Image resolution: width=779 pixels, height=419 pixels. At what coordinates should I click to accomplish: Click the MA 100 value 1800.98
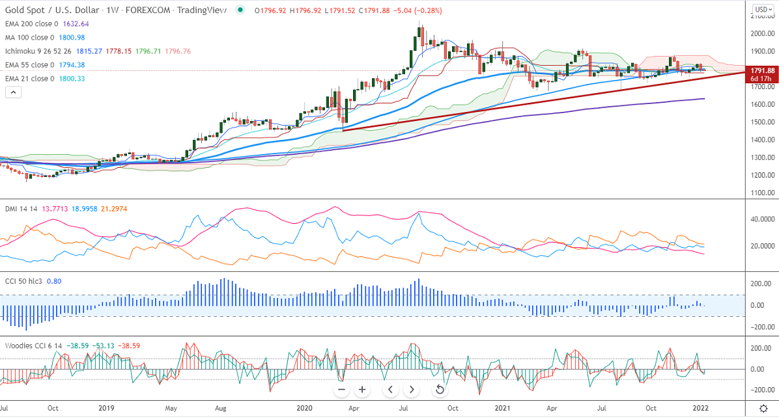coord(72,37)
